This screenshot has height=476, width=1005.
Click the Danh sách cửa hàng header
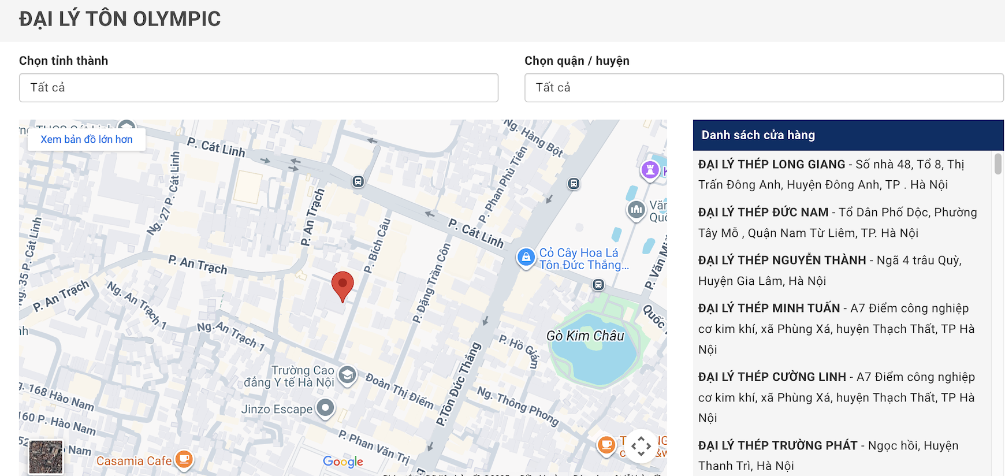pos(848,135)
